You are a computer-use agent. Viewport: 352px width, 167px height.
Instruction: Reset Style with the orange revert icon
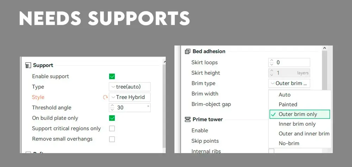point(105,98)
